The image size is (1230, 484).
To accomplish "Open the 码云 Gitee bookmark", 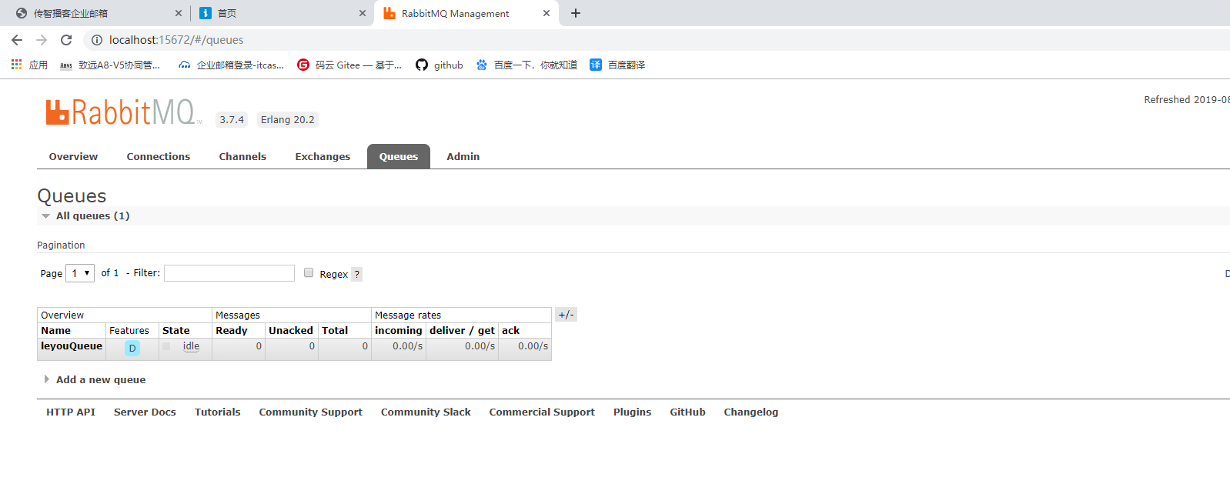I will click(349, 65).
